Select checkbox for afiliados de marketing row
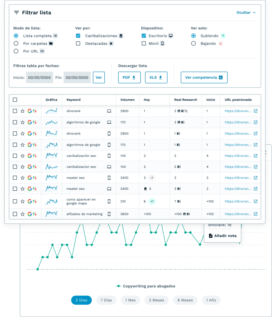This screenshot has height=317, width=272. [15, 214]
